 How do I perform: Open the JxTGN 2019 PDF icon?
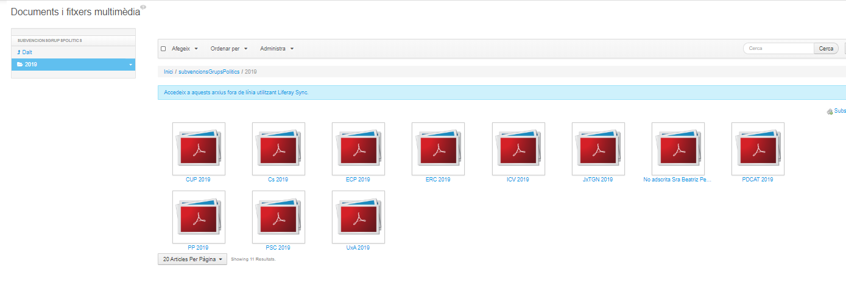point(598,149)
